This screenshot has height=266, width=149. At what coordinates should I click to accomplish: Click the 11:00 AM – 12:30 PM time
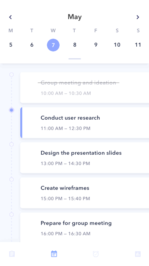(x=66, y=128)
